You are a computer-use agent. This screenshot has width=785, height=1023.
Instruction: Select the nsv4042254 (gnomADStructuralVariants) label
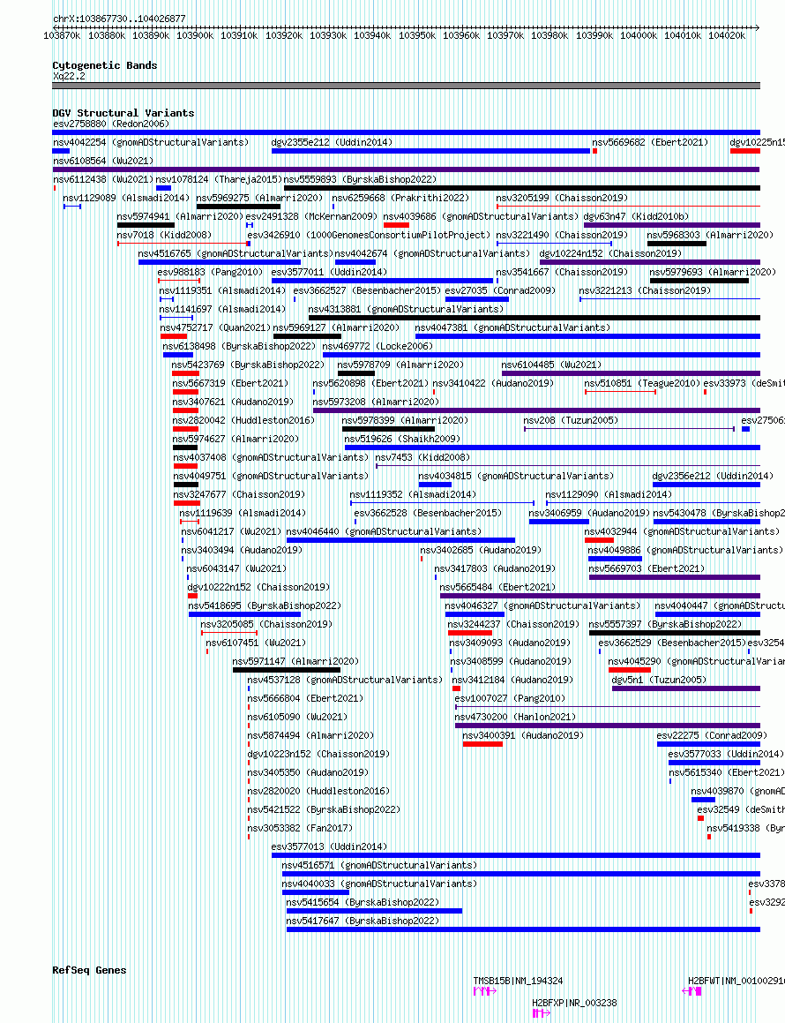[x=151, y=141]
